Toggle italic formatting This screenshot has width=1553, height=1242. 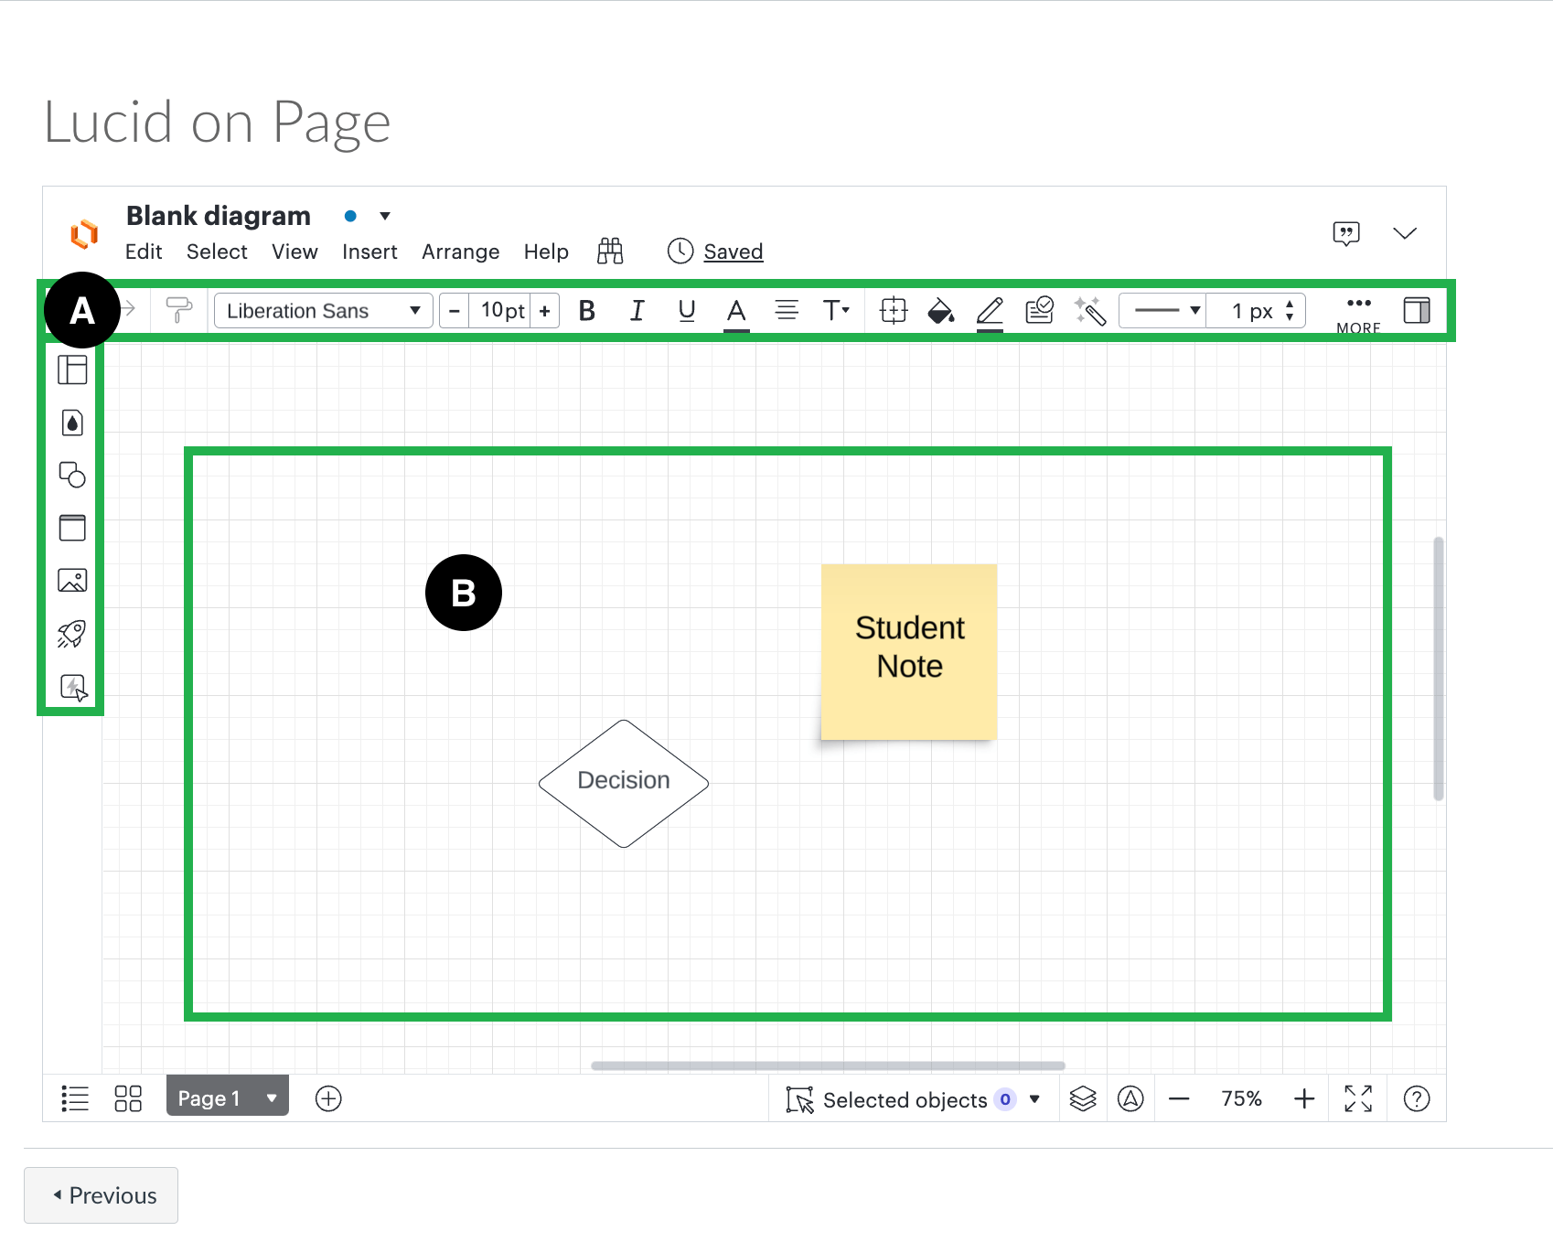637,311
